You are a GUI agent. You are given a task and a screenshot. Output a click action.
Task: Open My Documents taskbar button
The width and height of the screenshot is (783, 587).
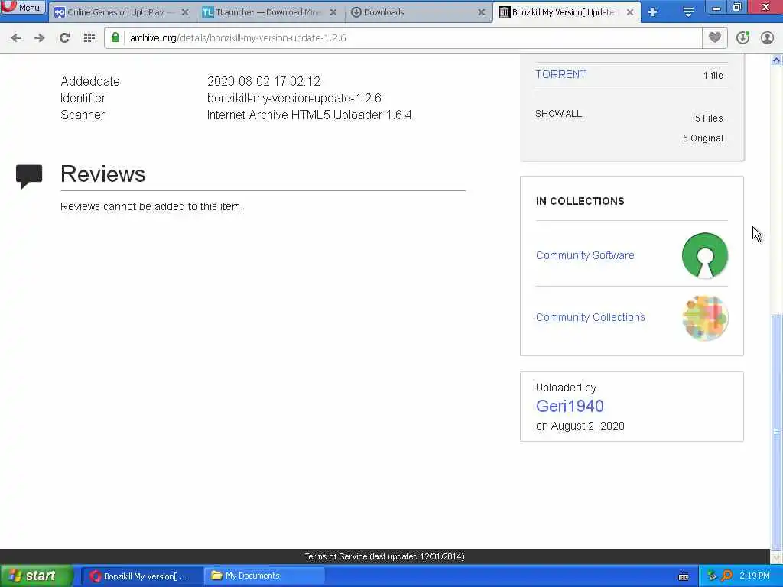(264, 576)
